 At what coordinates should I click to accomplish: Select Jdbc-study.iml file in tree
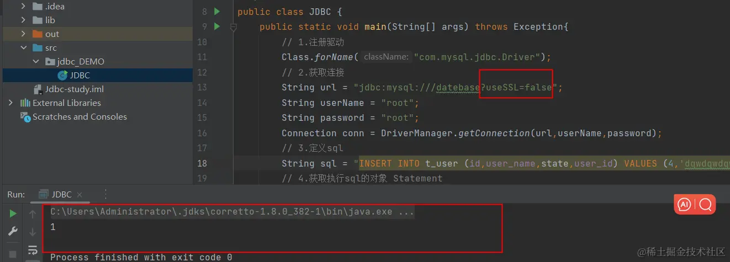pos(74,89)
